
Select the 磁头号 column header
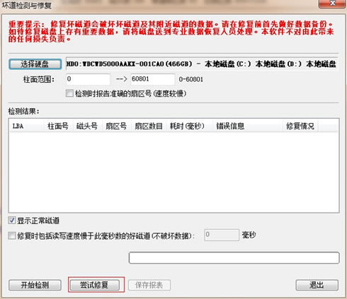coord(87,126)
